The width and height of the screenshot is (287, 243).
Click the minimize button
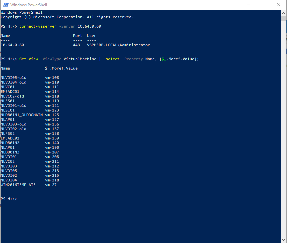pyautogui.click(x=248, y=5)
